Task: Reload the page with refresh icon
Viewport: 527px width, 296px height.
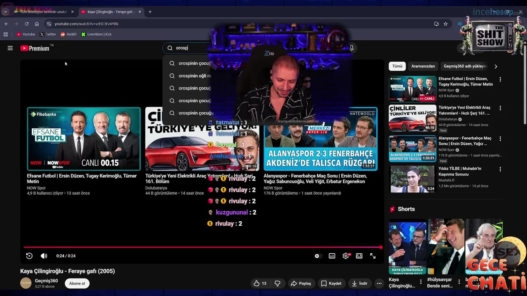Action: (27, 24)
